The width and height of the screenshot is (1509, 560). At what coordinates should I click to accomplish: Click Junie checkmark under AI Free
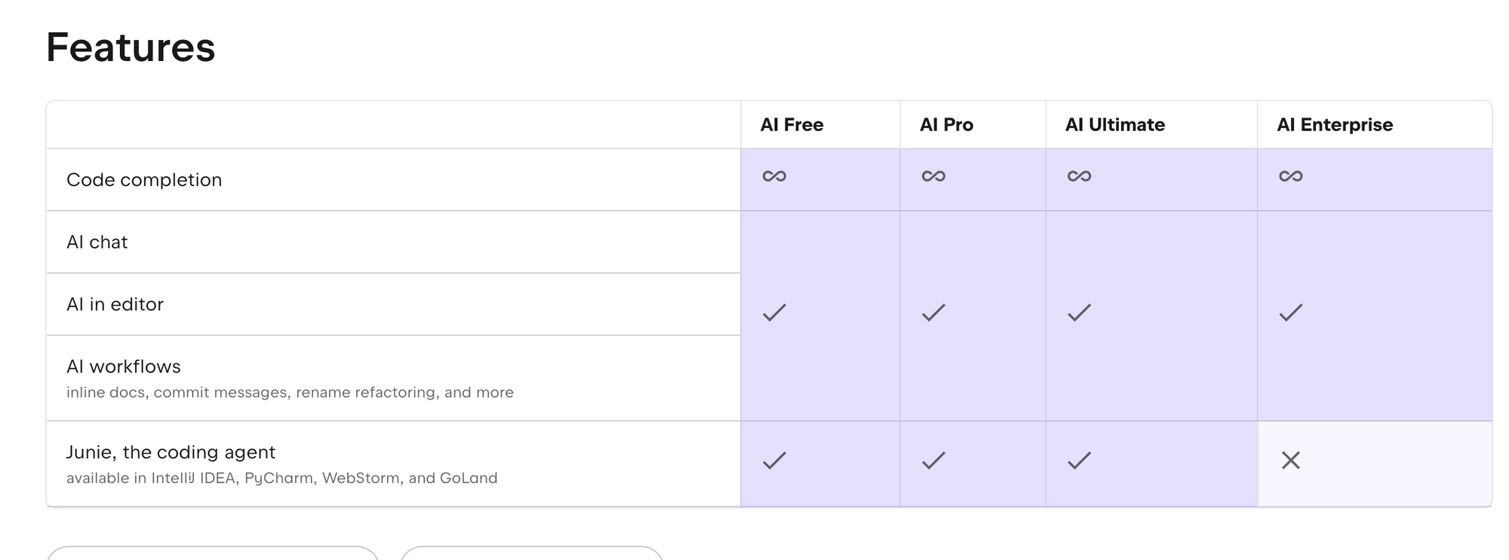(774, 461)
